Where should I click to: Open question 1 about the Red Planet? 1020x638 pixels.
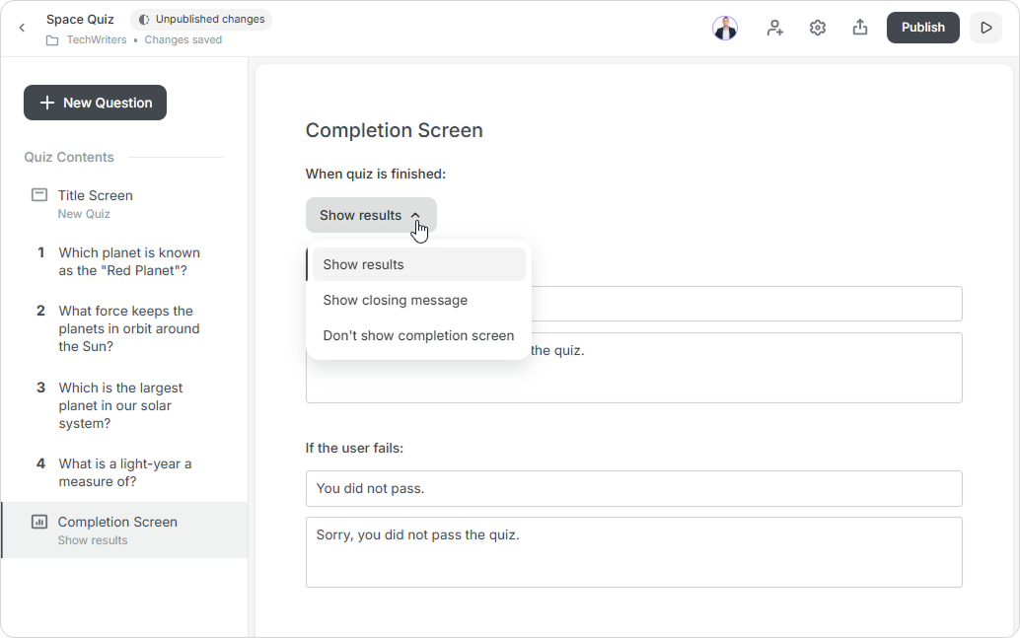tap(128, 261)
